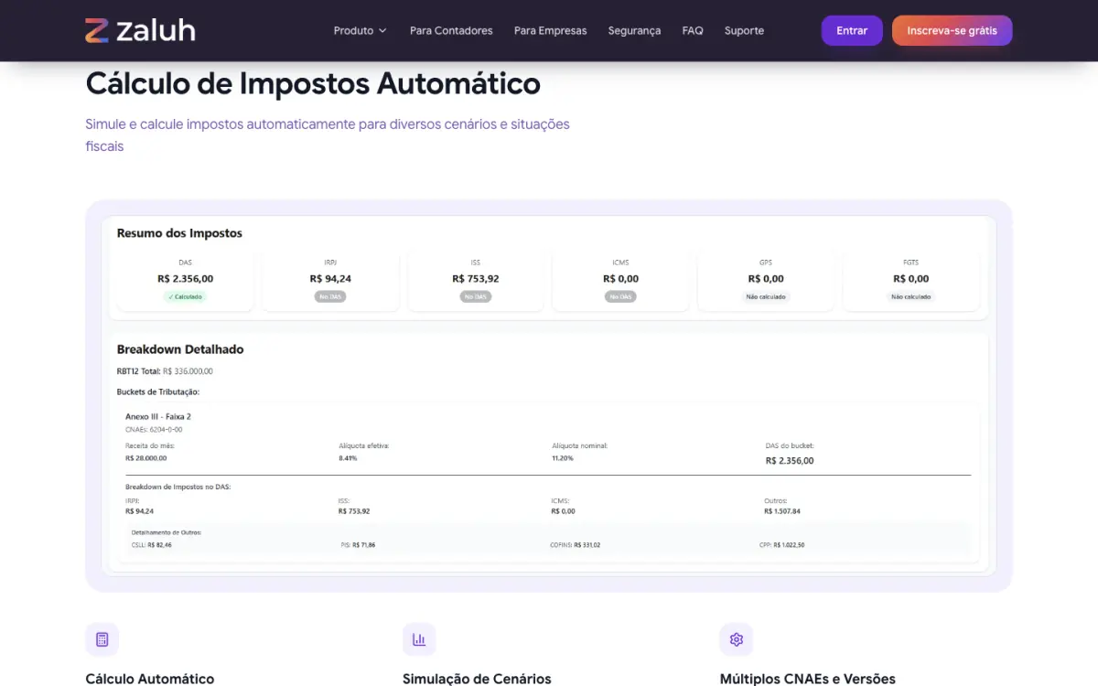Click the DAS do bucket value R$ 2.356,00
Viewport: 1098px width, 686px height.
coord(790,461)
